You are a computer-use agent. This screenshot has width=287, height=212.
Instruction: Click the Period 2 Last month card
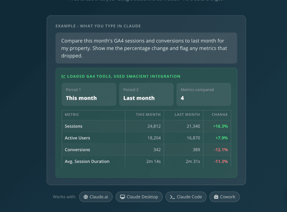(x=146, y=94)
